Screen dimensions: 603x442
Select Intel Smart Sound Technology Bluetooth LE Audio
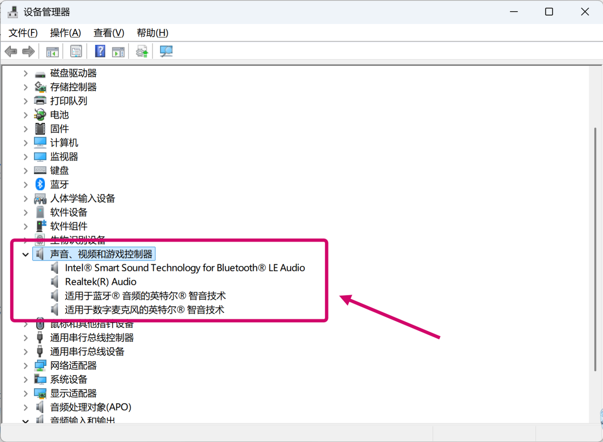pyautogui.click(x=185, y=268)
